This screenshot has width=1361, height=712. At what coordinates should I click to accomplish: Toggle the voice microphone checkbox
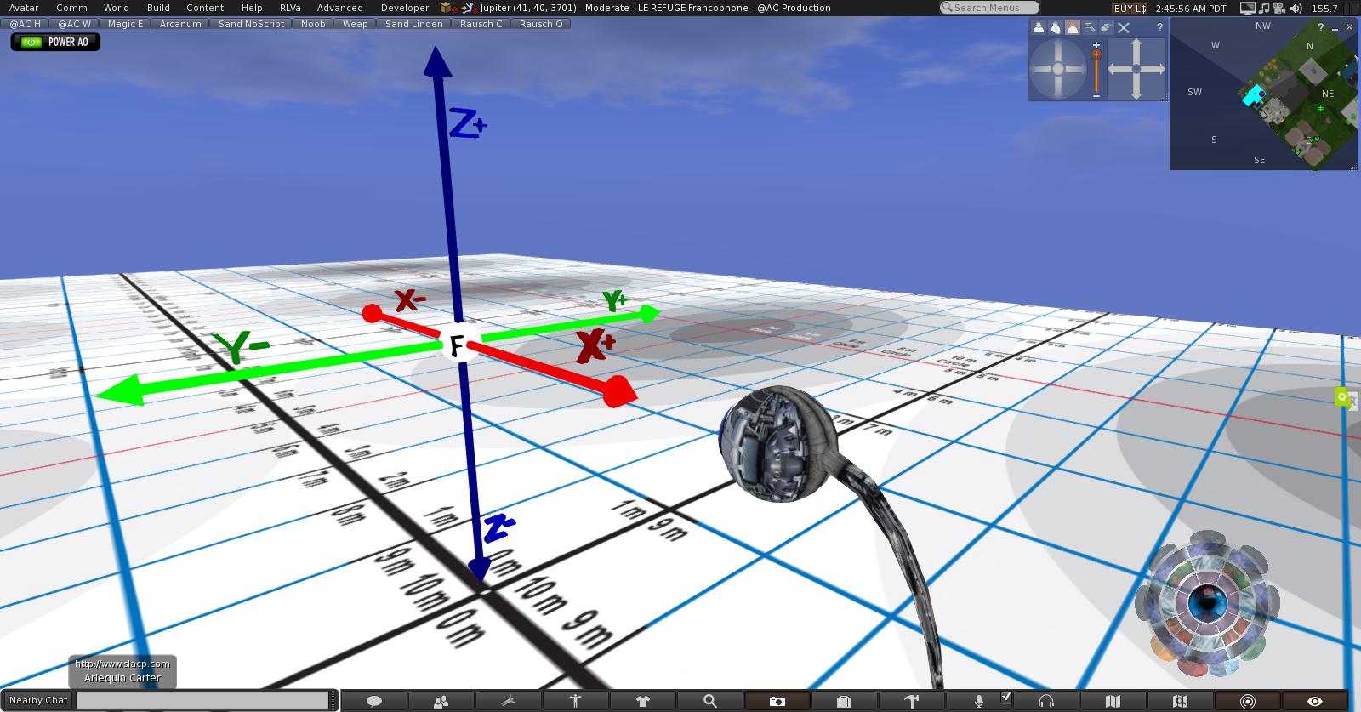(x=1006, y=697)
